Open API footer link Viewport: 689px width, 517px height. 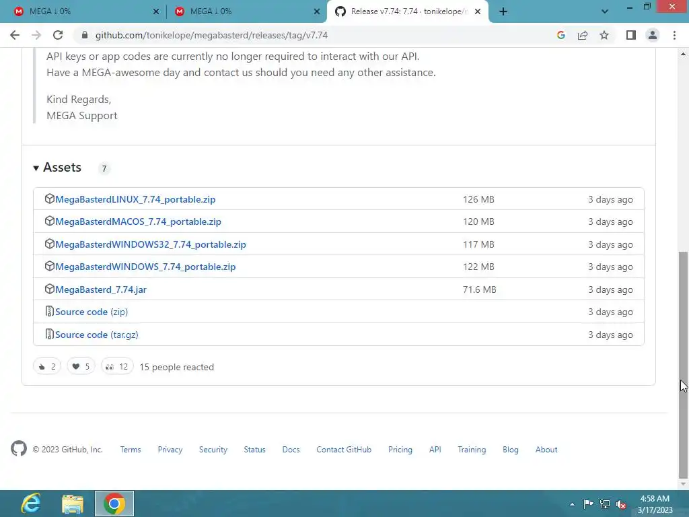pos(435,450)
